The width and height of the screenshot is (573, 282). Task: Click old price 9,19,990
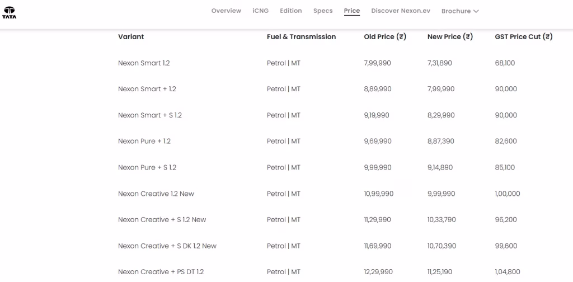pos(377,115)
